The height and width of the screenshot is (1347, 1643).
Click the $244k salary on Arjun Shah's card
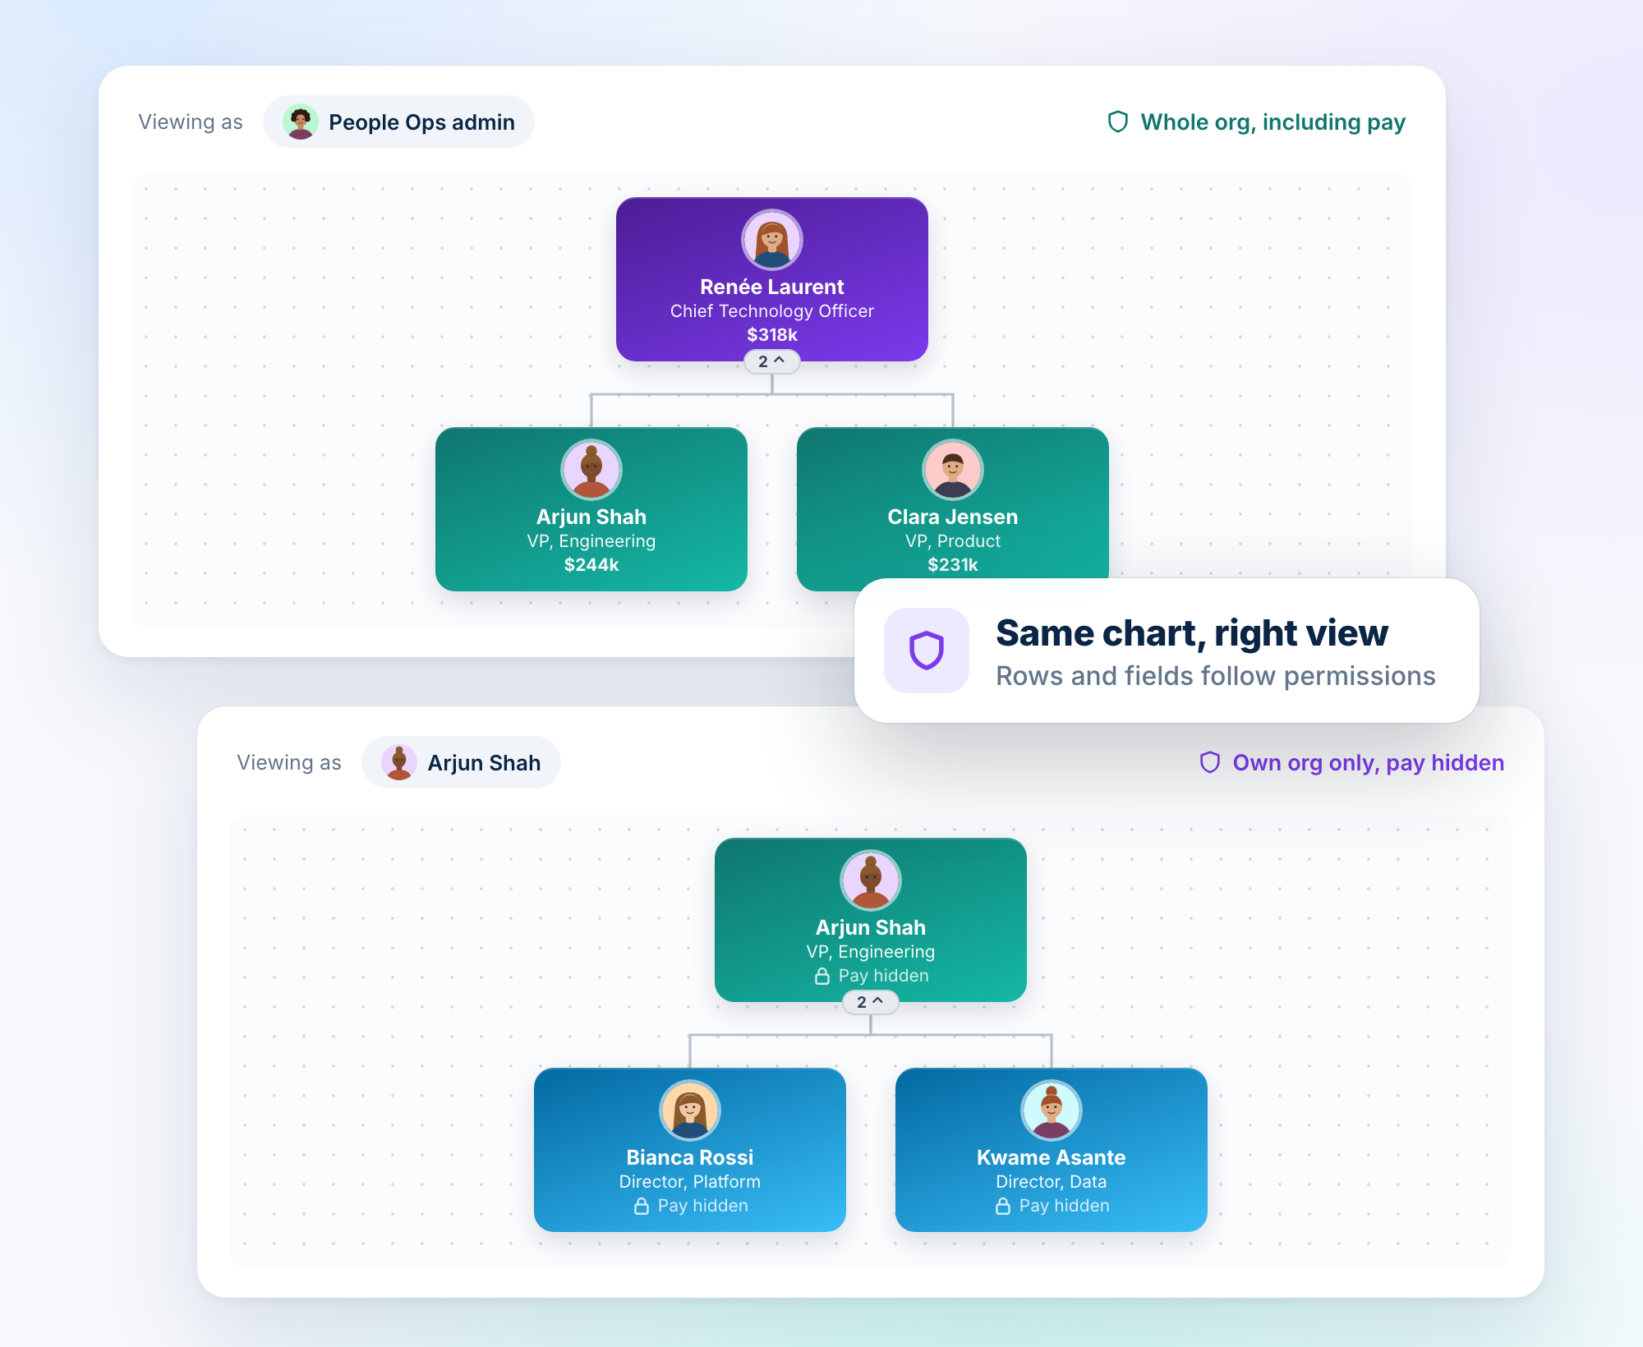[591, 565]
